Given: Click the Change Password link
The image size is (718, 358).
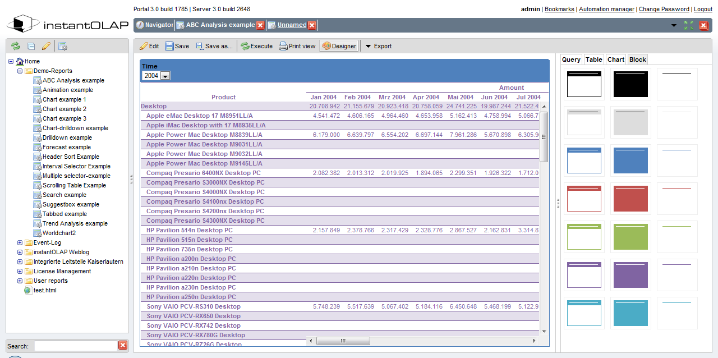Looking at the screenshot, I should (x=664, y=9).
